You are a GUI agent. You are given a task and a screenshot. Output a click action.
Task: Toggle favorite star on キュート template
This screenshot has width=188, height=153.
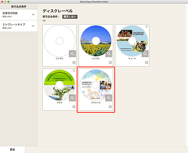[x=147, y=62]
